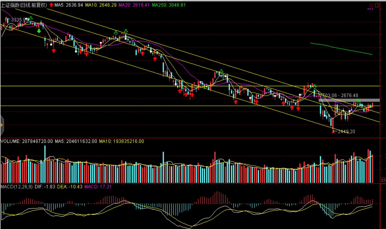
Task: Click the 3335.99 high price marker
Action: coord(19,20)
